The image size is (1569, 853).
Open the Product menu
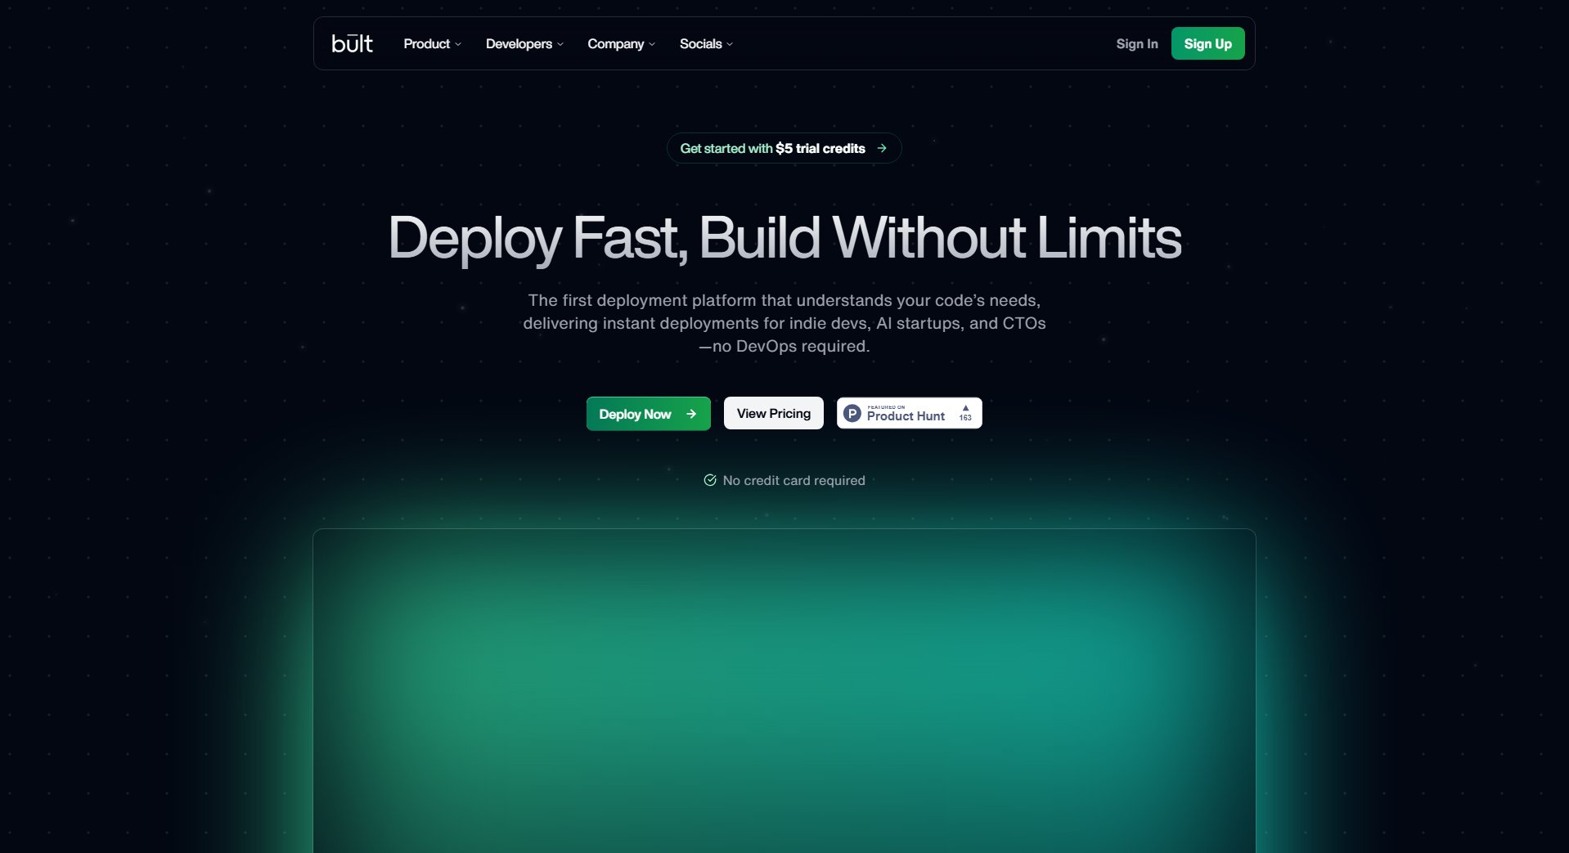click(426, 44)
